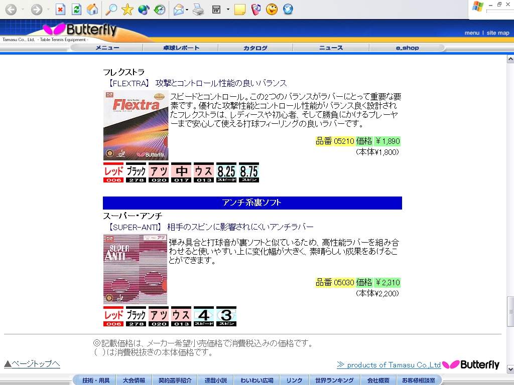Open the 世界ランキング footer tab
Image resolution: width=514 pixels, height=385 pixels.
[x=334, y=380]
